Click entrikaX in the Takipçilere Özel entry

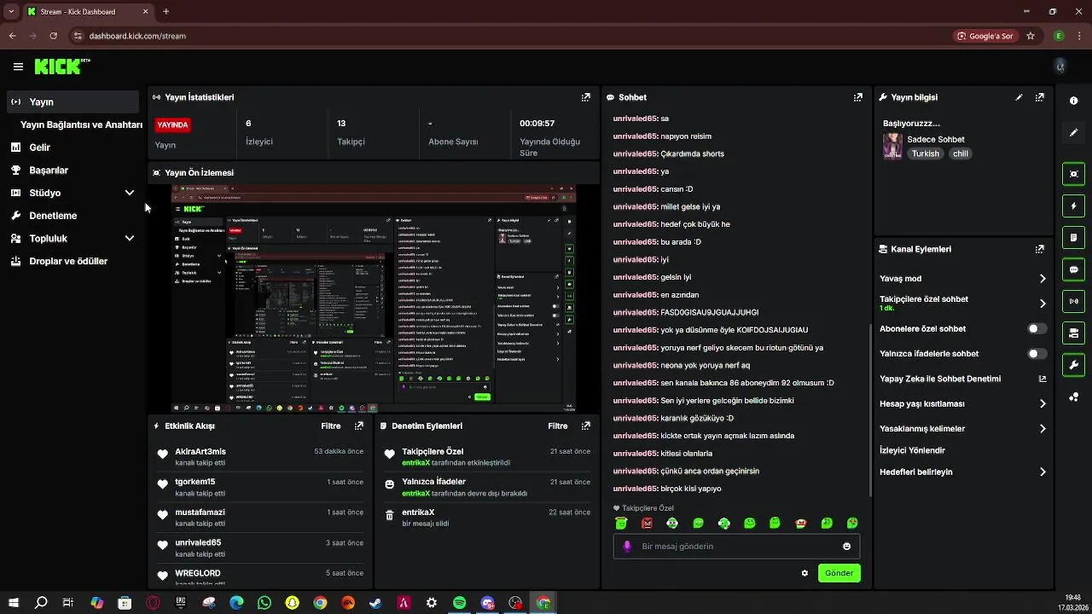(x=415, y=462)
